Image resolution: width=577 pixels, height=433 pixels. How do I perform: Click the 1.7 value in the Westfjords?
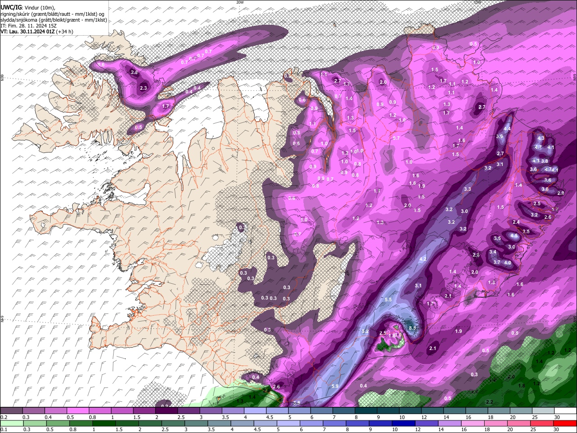point(165,106)
